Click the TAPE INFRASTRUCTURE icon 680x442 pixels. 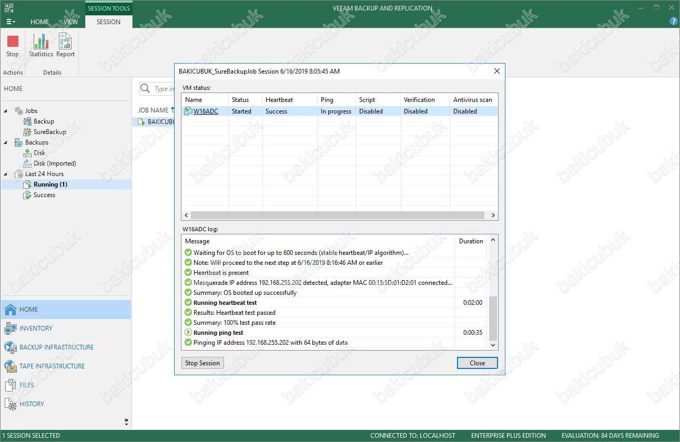[11, 366]
